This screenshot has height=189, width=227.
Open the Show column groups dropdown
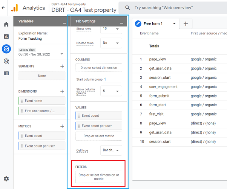click(111, 91)
